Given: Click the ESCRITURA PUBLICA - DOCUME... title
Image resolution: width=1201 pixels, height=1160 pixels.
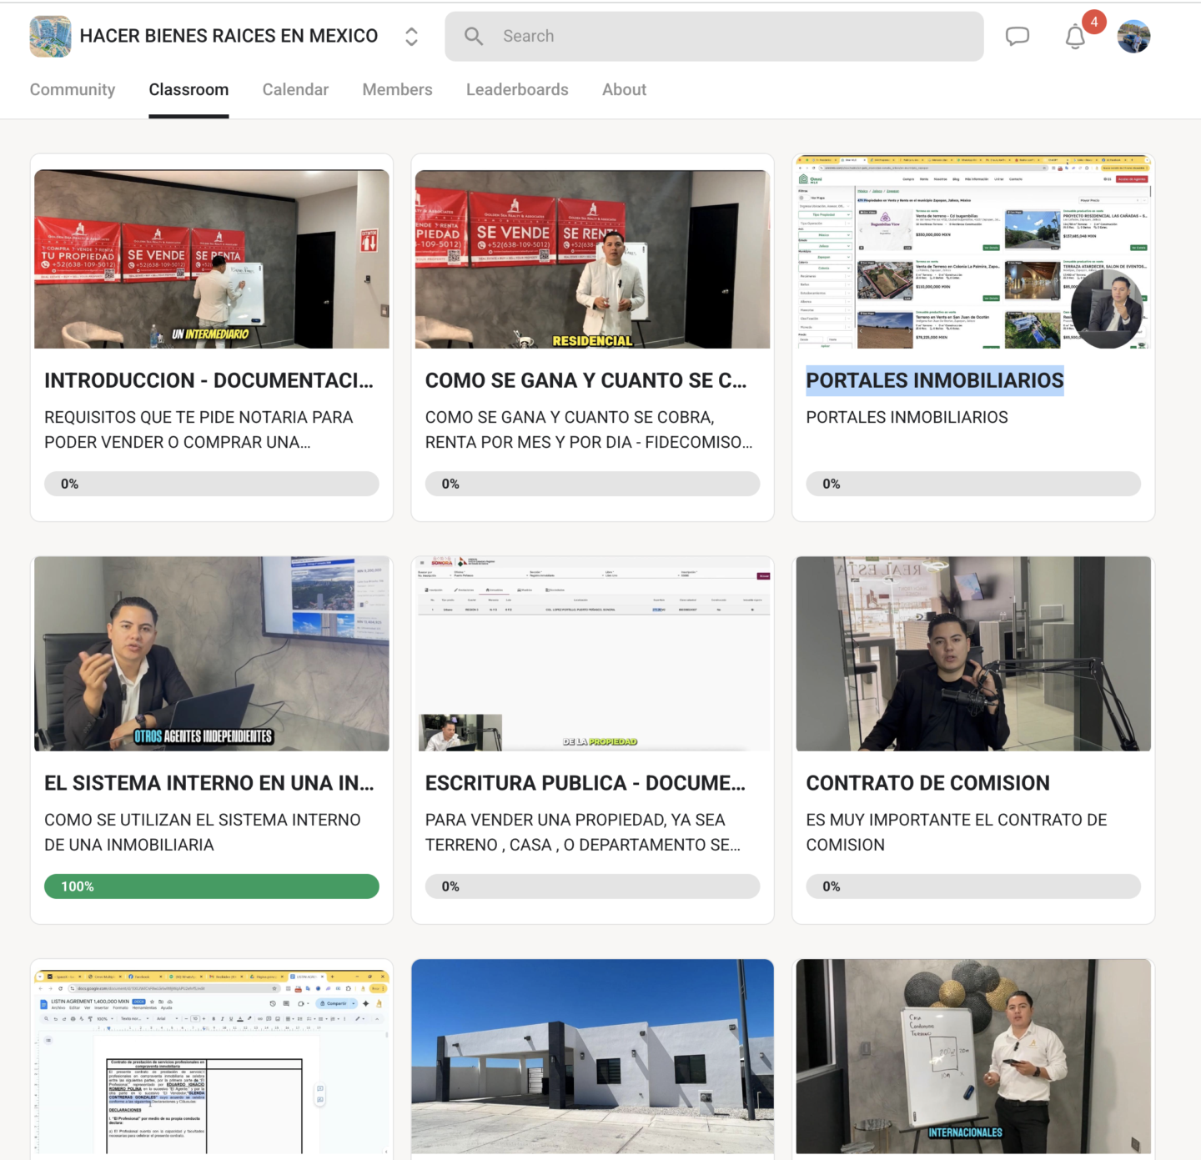Looking at the screenshot, I should [x=585, y=783].
